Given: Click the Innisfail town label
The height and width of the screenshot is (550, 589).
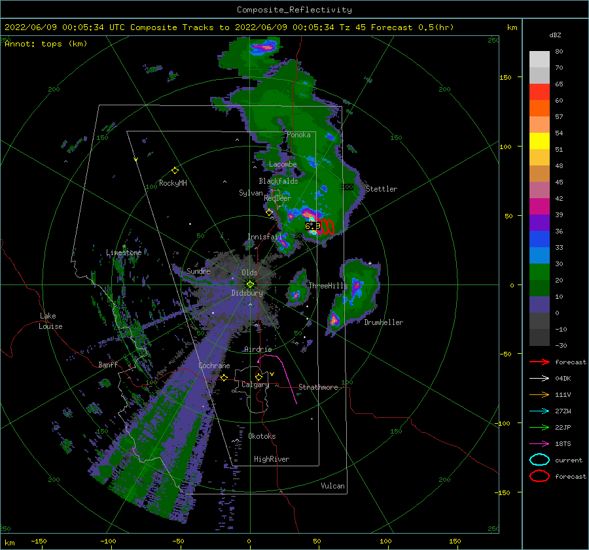Looking at the screenshot, I should click(264, 237).
